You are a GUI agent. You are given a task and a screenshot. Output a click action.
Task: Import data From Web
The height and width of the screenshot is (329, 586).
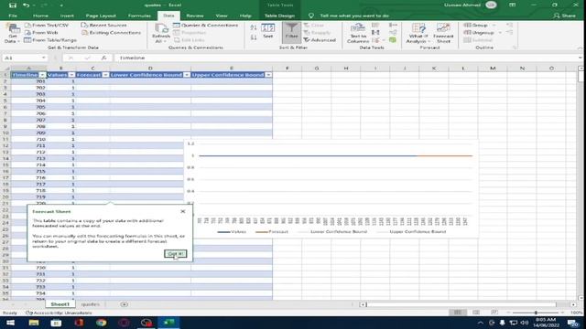pyautogui.click(x=41, y=33)
